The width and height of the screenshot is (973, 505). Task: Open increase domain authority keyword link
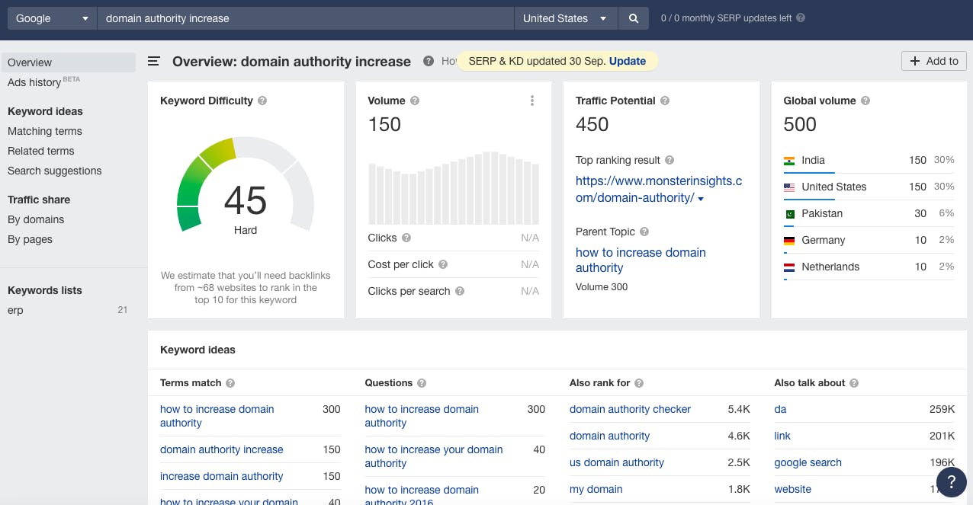[222, 476]
